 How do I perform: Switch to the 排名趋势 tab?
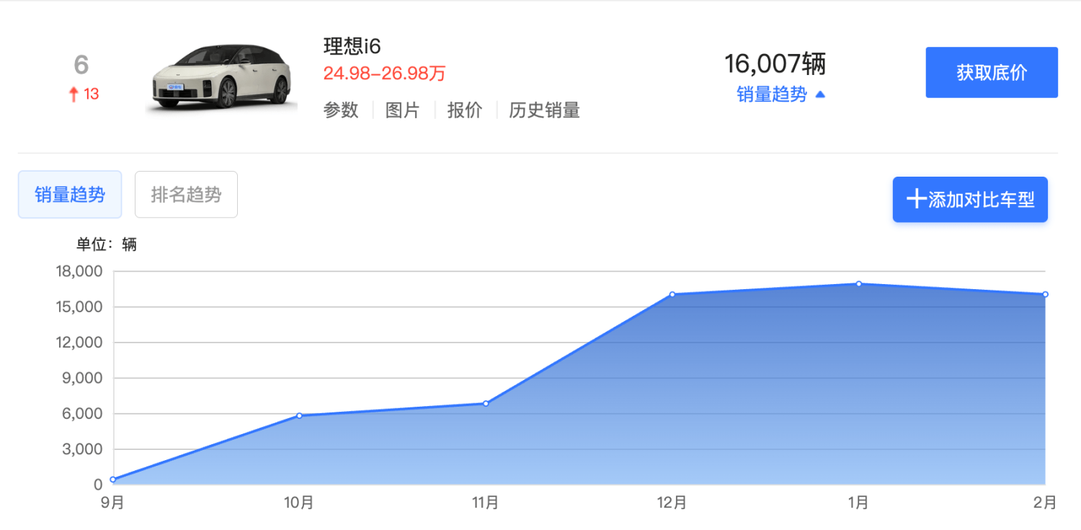(x=186, y=195)
